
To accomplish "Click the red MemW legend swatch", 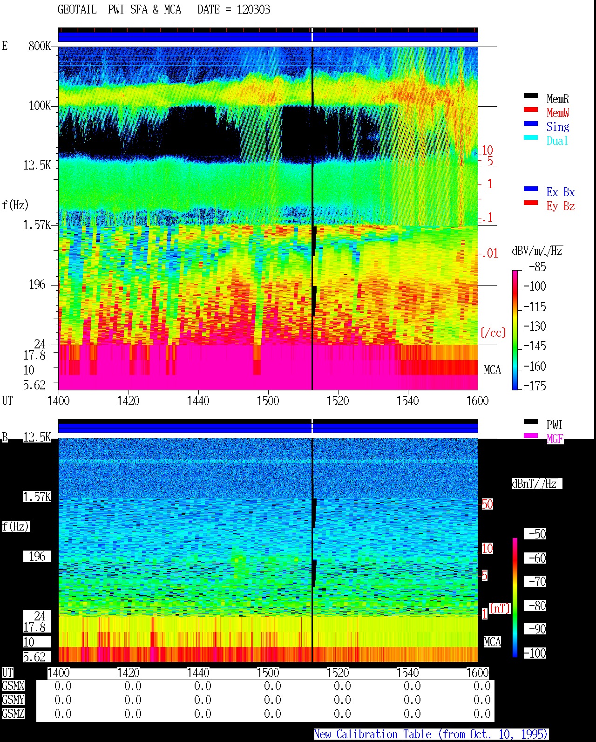I will click(x=531, y=110).
